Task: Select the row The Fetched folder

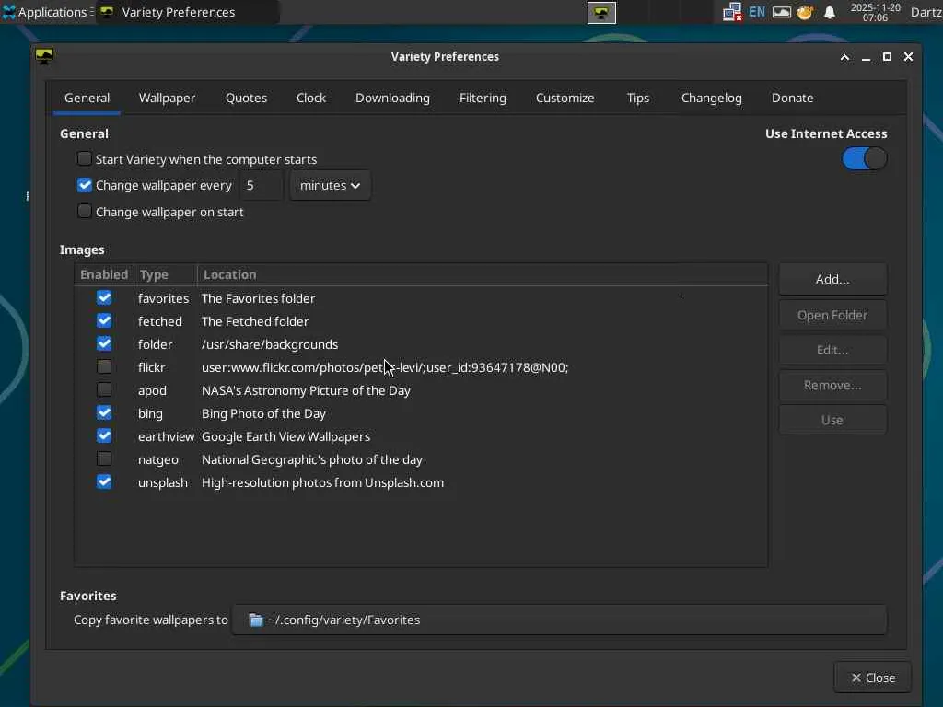Action: 421,321
